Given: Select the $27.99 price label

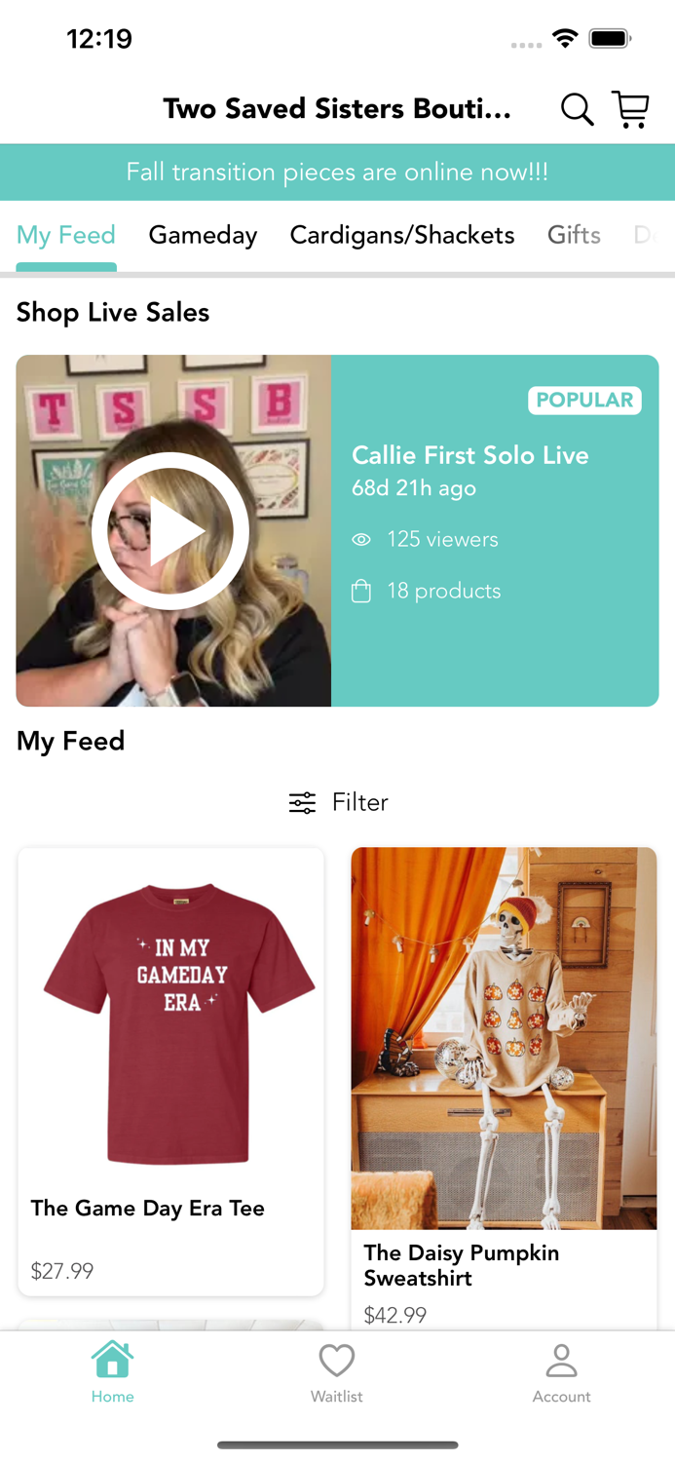Looking at the screenshot, I should tap(61, 1271).
